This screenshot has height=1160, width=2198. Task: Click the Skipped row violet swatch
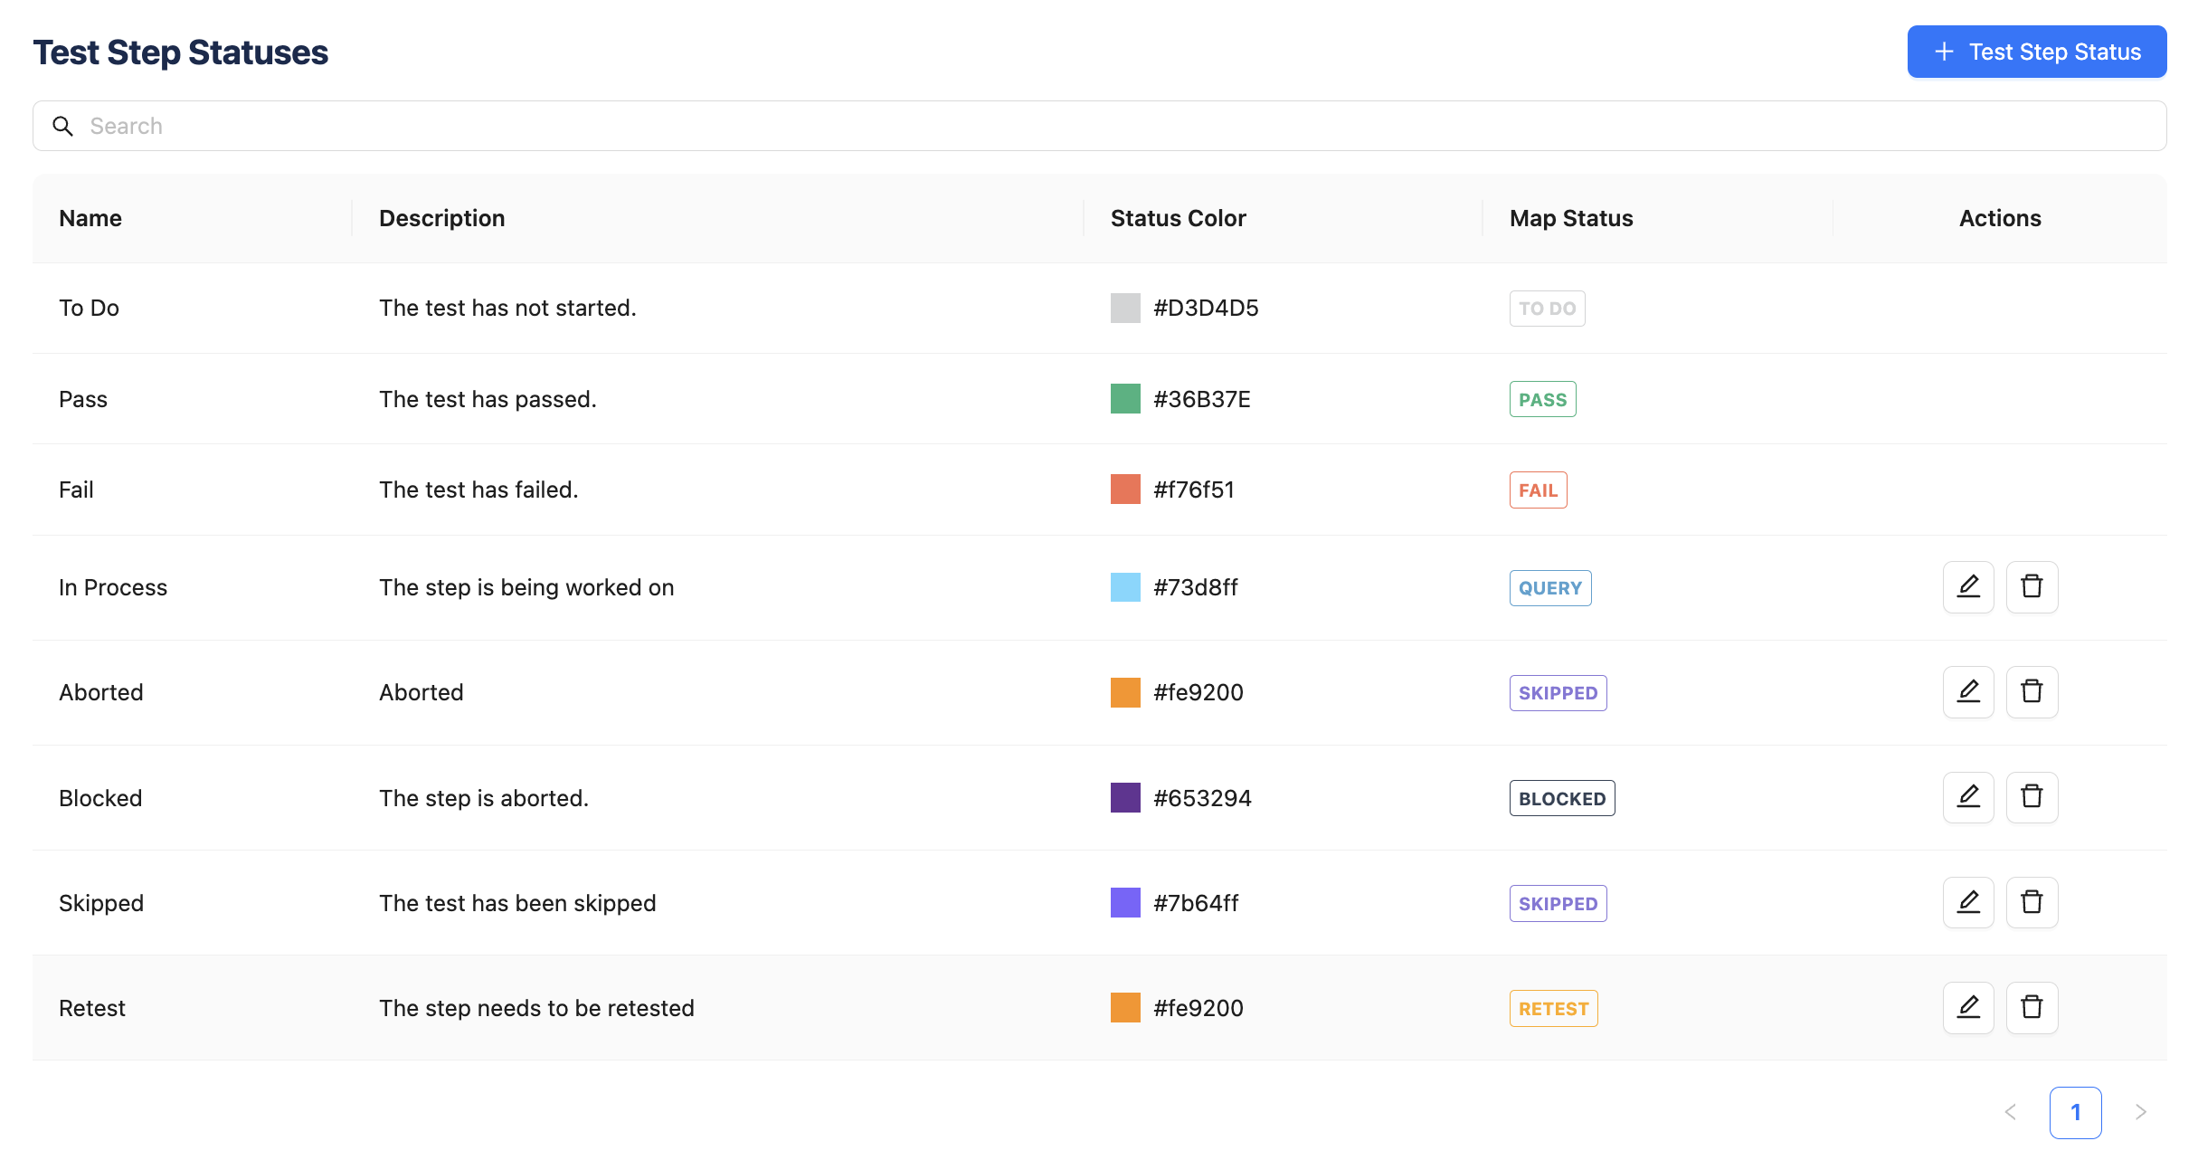1125,902
